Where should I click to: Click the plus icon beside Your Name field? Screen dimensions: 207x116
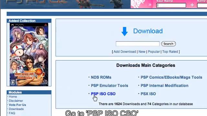pyautogui.click(x=192, y=5)
